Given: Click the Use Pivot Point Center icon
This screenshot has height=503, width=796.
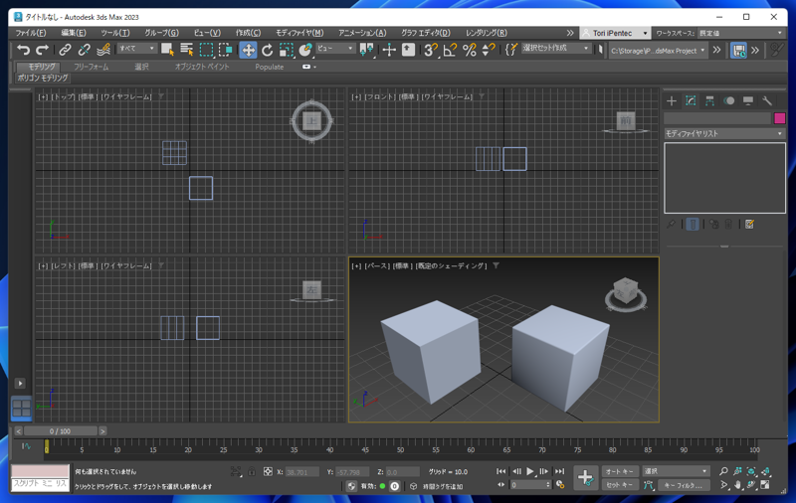Looking at the screenshot, I should [x=366, y=50].
